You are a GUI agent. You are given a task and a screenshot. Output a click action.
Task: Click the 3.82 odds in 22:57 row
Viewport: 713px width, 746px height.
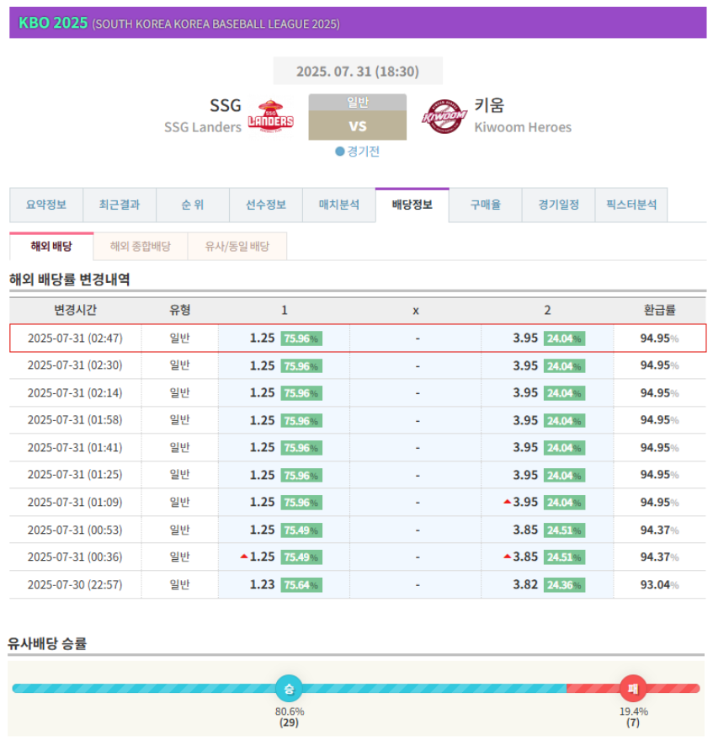[x=525, y=584]
